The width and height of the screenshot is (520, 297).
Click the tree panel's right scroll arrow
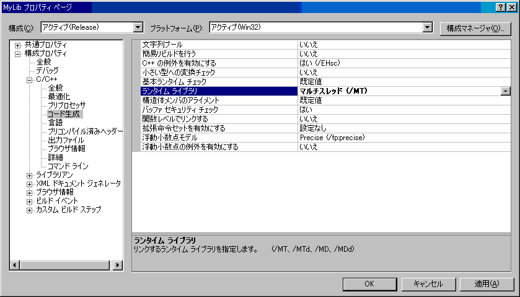pos(118,265)
